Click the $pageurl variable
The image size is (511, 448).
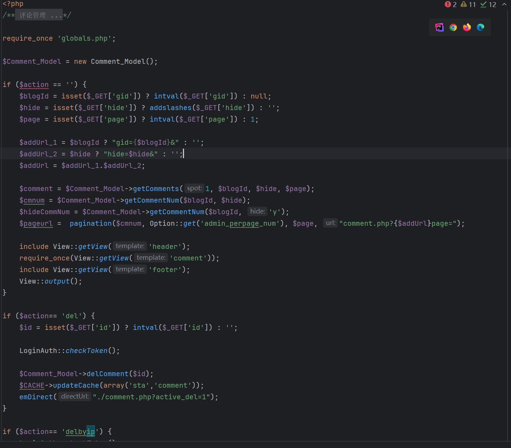(x=36, y=223)
